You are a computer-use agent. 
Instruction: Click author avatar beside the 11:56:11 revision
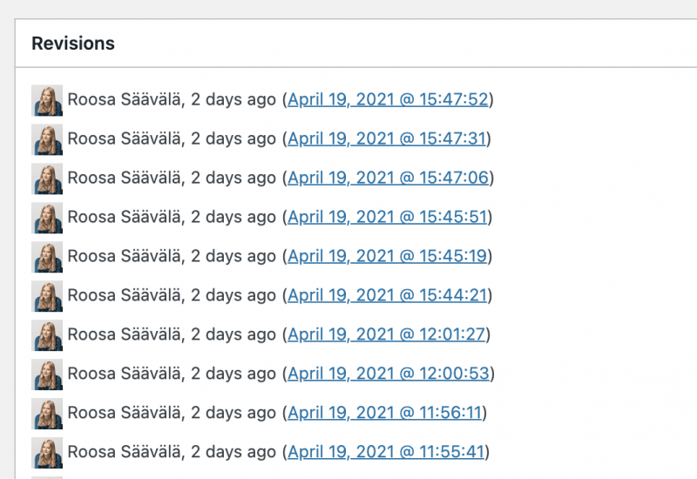point(47,414)
